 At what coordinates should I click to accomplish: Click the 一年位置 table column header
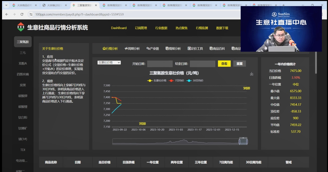coord(153,162)
